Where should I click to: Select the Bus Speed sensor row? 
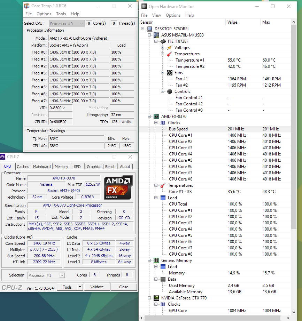(215, 129)
